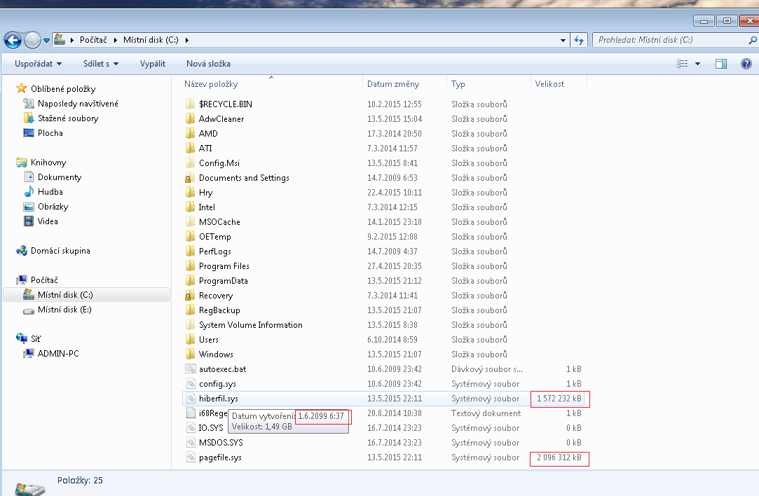Screen dimensions: 759x496
Task: Click the MSDOS.SYS file icon
Action: tap(191, 442)
